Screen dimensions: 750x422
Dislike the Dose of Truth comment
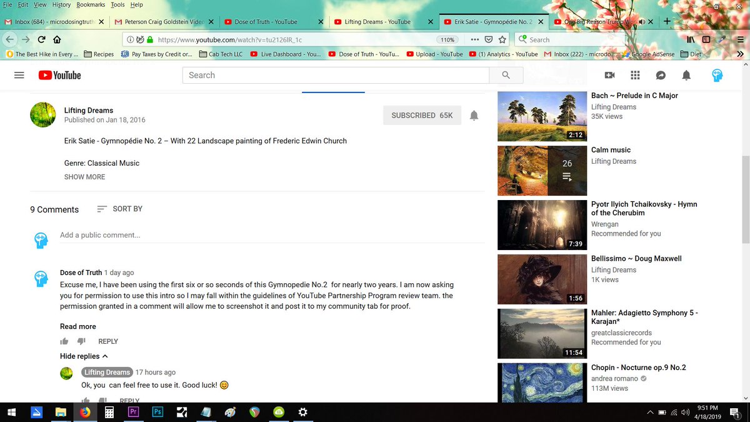[x=81, y=341]
